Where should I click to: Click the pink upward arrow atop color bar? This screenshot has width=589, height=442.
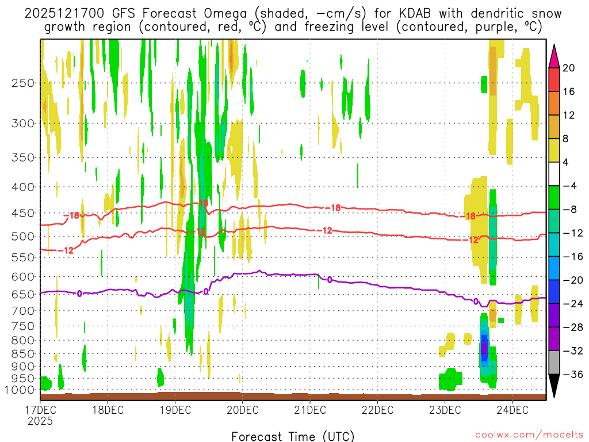tap(554, 56)
